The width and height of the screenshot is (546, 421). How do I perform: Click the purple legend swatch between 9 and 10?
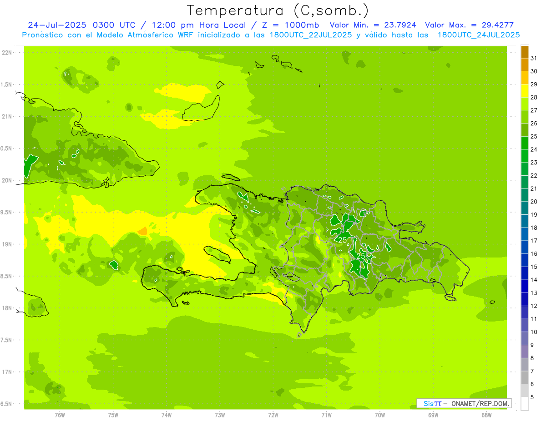click(525, 338)
